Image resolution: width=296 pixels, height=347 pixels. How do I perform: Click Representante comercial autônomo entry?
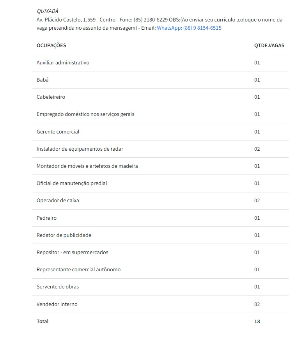(78, 269)
